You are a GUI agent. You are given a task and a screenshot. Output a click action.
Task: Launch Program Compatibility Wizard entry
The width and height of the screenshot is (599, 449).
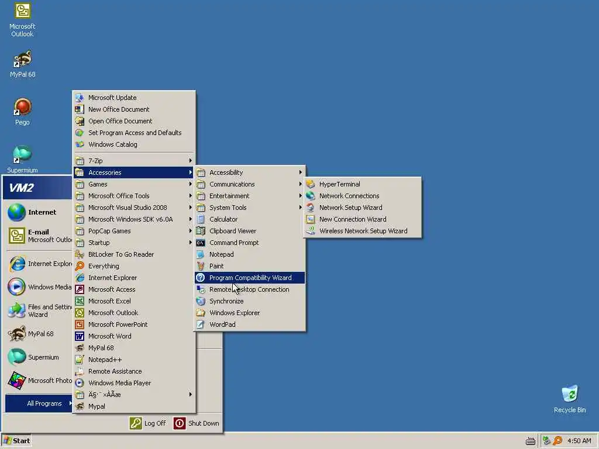pyautogui.click(x=250, y=278)
